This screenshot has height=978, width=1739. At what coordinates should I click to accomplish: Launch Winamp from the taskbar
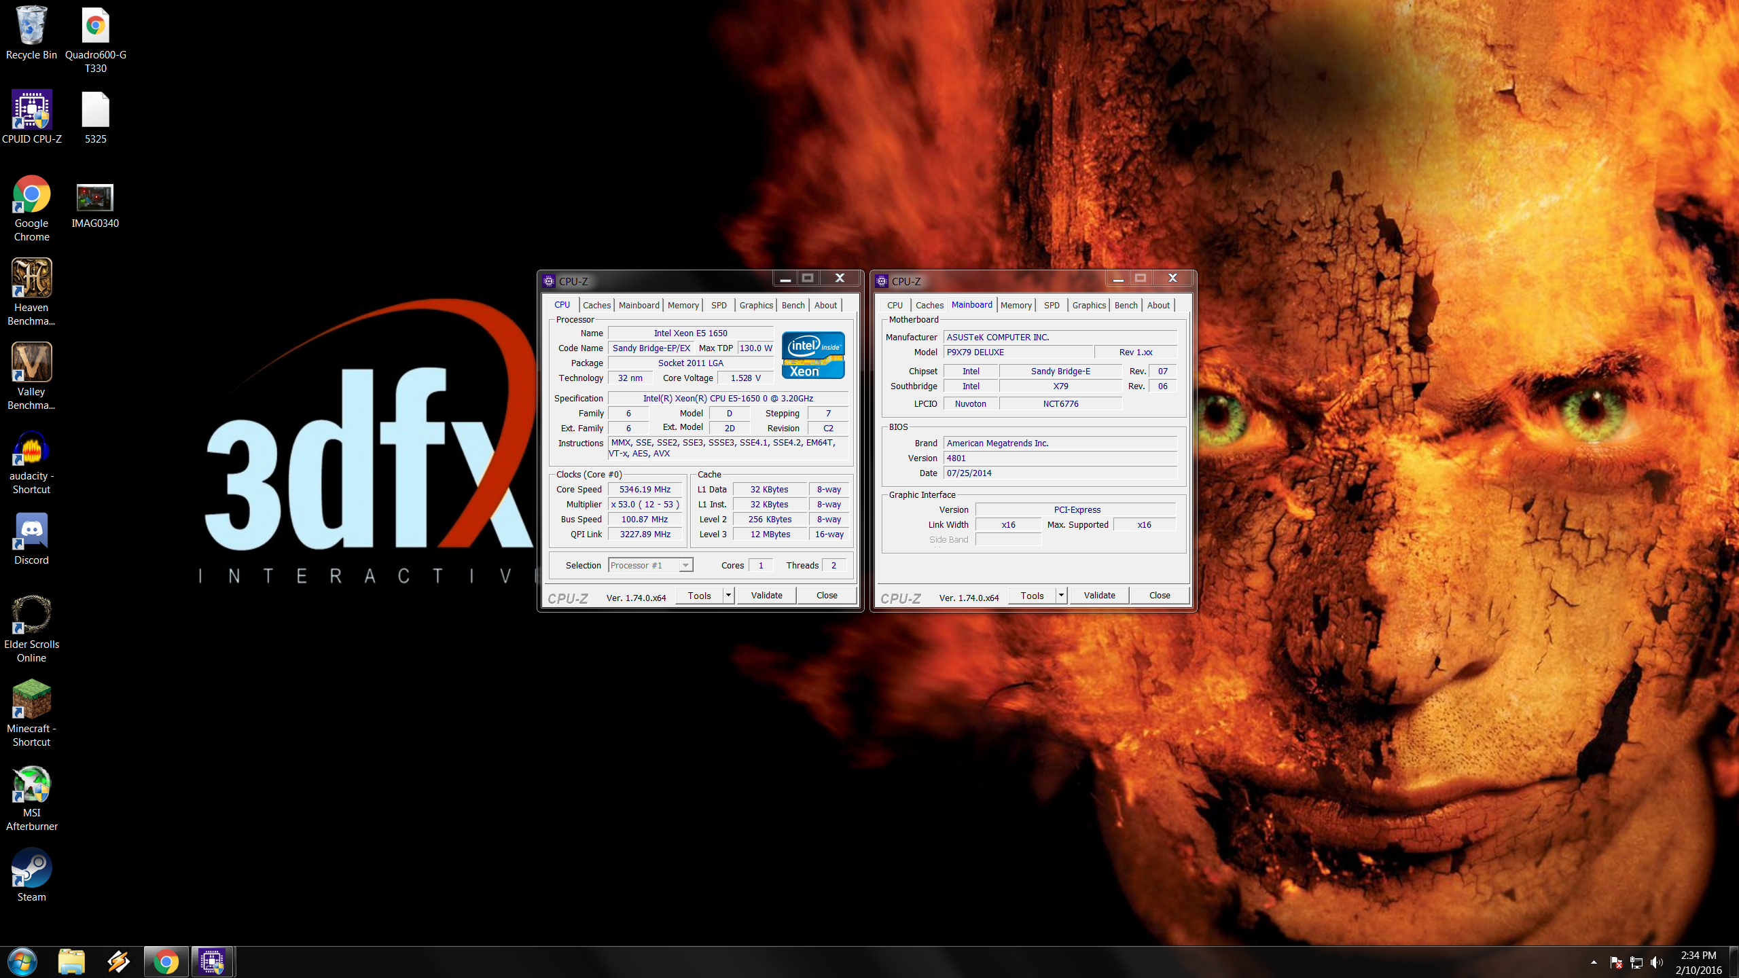[119, 962]
